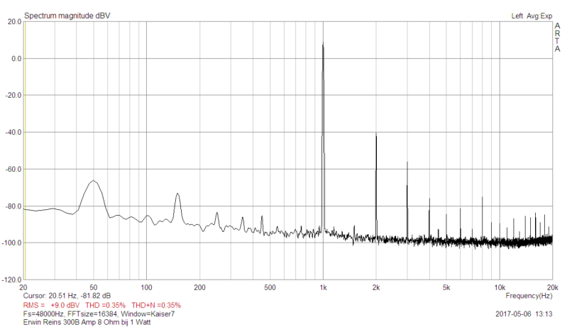Click the 20.0 y-axis label
Viewport: 567px width, 332px height.
15,22
